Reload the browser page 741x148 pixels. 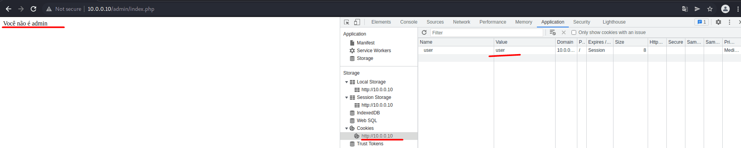click(x=33, y=9)
